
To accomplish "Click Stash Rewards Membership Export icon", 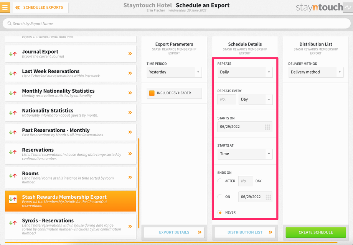I will (13, 199).
